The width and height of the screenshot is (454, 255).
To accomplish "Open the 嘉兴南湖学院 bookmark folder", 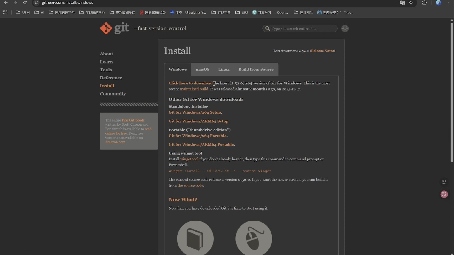I will tap(122, 12).
